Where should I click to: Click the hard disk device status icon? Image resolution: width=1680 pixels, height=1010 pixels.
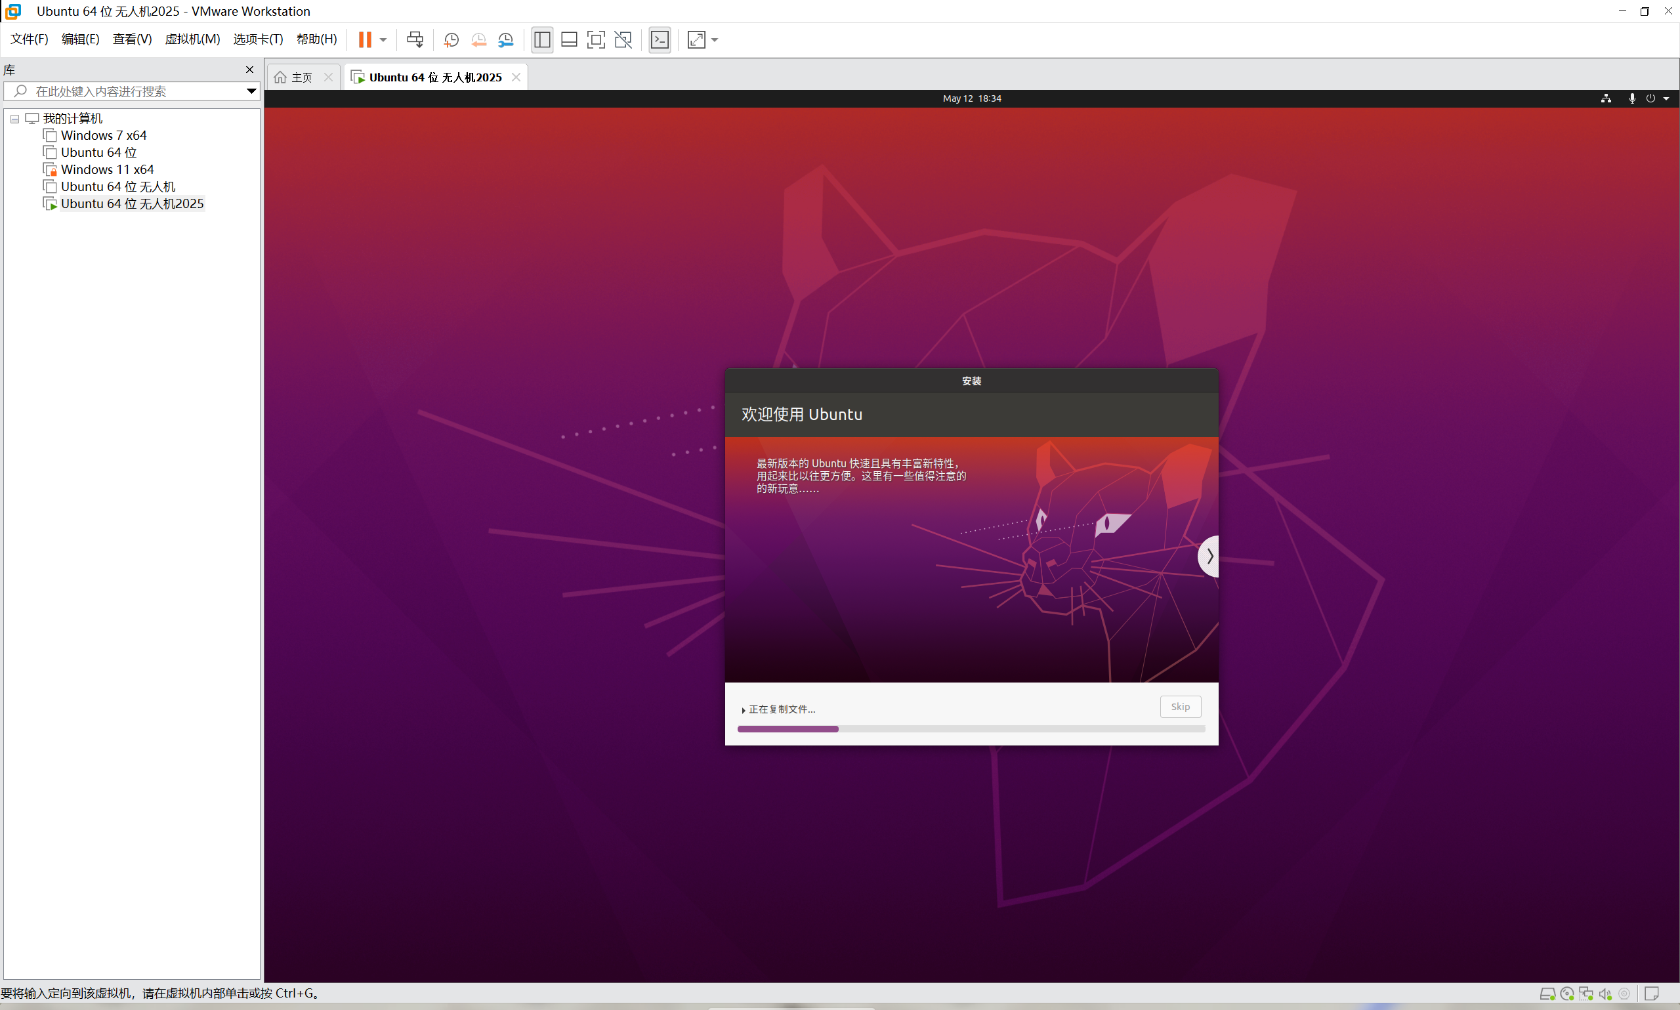point(1547,994)
